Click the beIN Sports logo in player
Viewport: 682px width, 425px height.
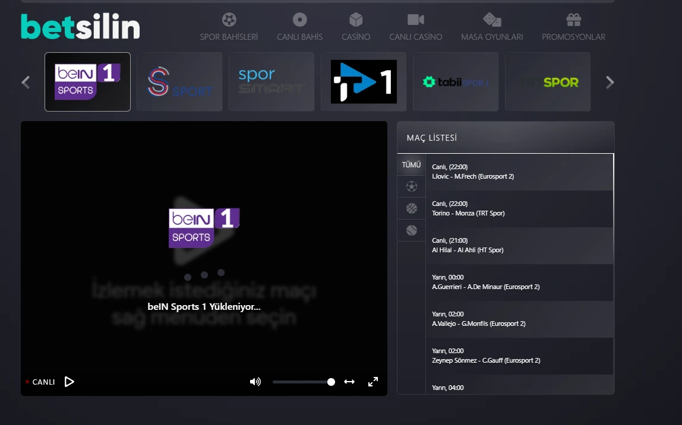tap(204, 228)
